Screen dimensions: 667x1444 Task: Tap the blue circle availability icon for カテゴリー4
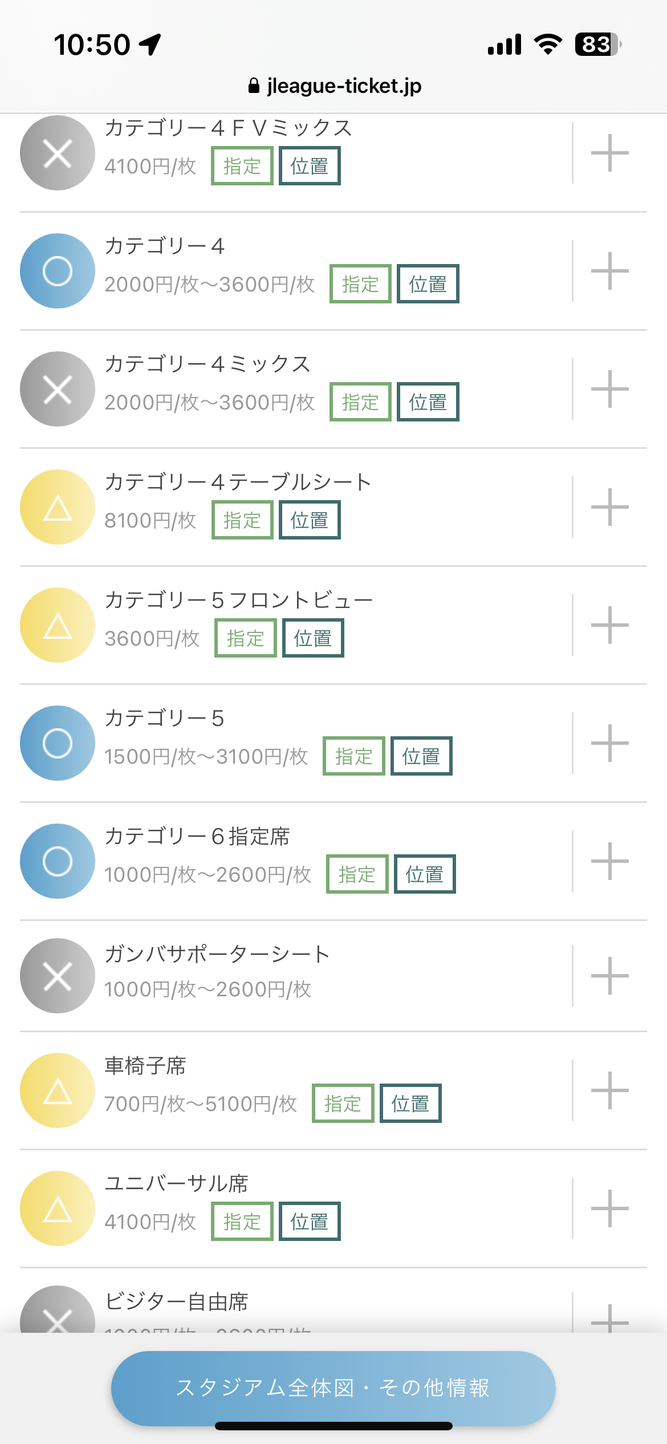pos(58,271)
